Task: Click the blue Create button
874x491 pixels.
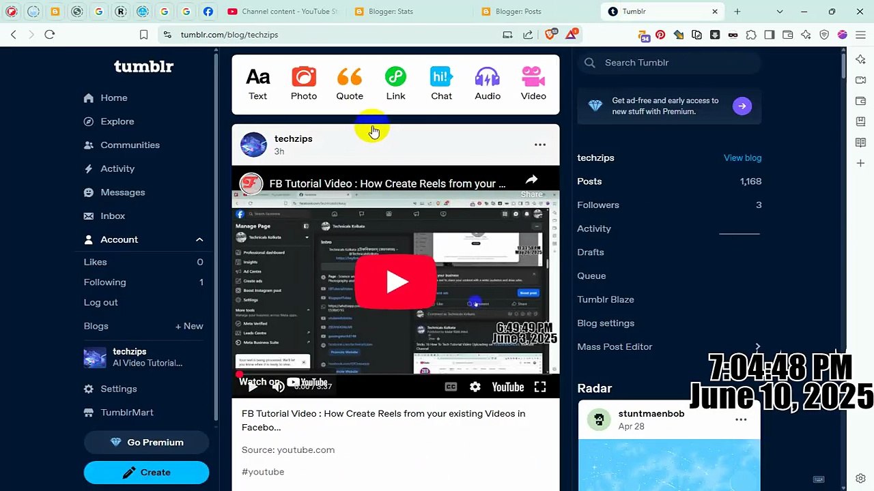Action: point(146,473)
